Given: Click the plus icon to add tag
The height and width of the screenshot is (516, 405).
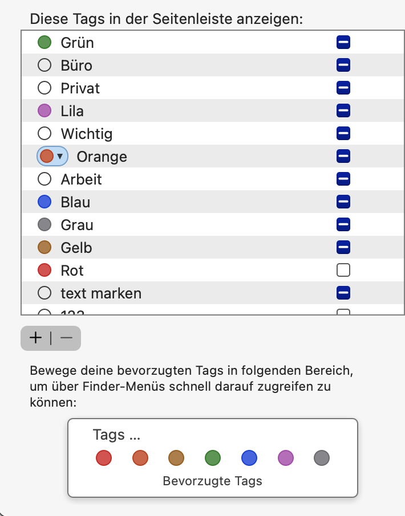Looking at the screenshot, I should [x=36, y=338].
